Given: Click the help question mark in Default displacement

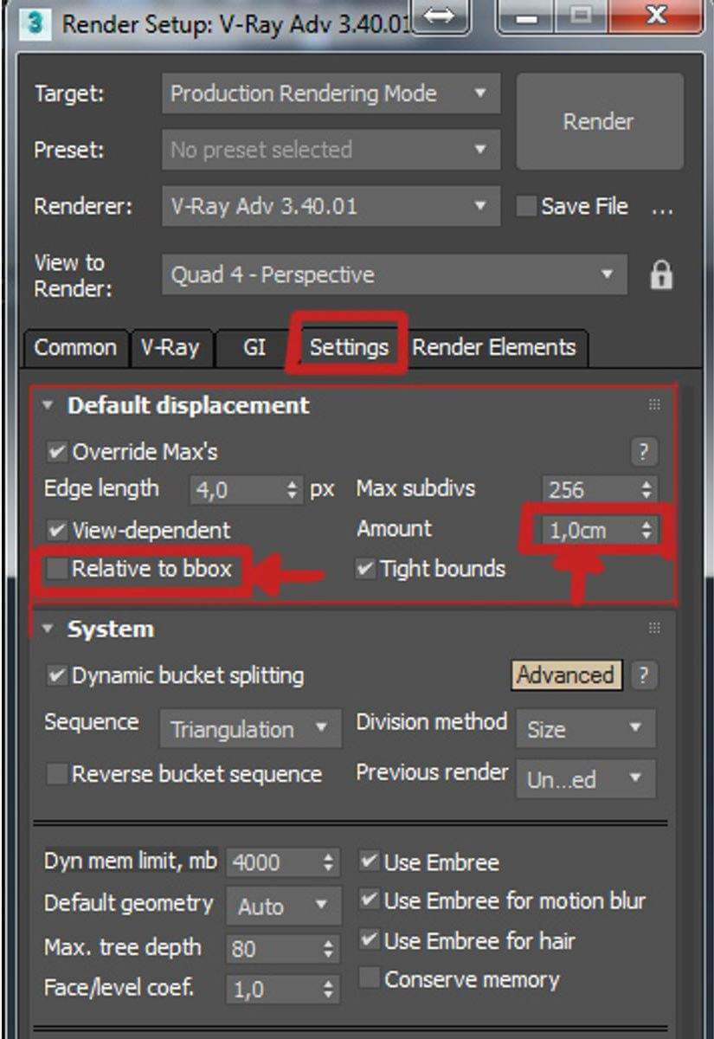Looking at the screenshot, I should click(x=643, y=451).
